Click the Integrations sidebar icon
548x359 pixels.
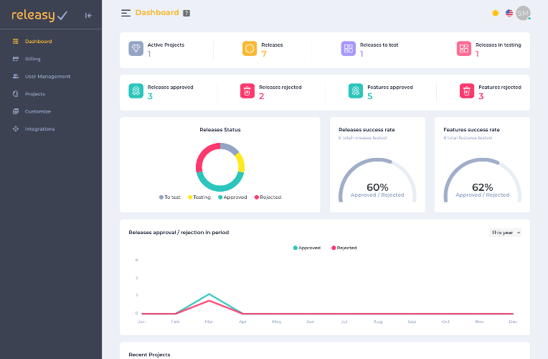click(15, 129)
